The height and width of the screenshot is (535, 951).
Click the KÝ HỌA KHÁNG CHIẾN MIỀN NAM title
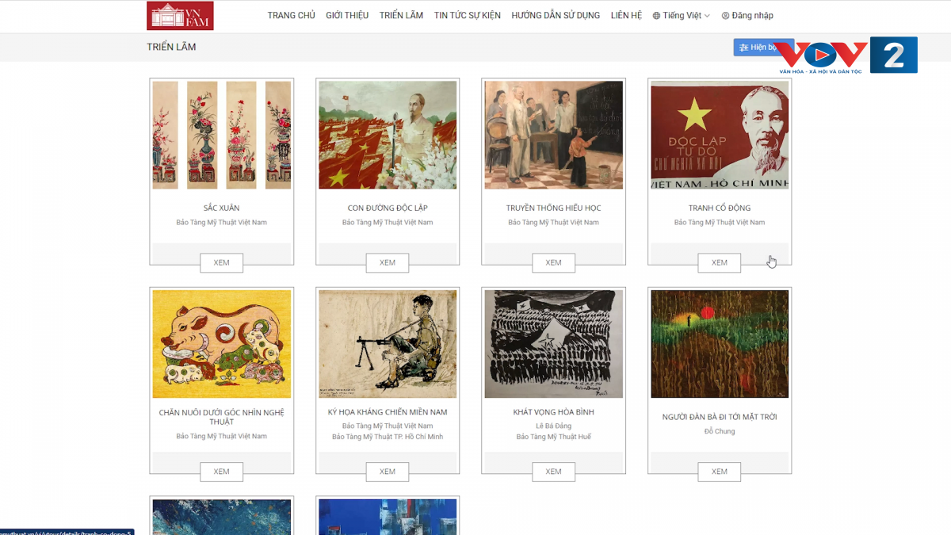(388, 412)
